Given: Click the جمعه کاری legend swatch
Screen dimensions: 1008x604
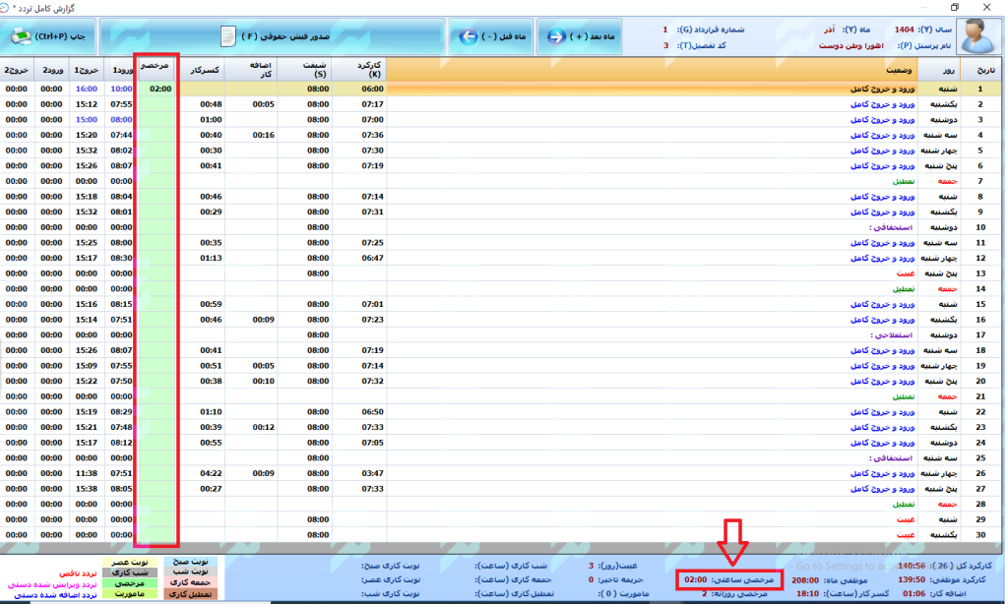Looking at the screenshot, I should click(188, 583).
